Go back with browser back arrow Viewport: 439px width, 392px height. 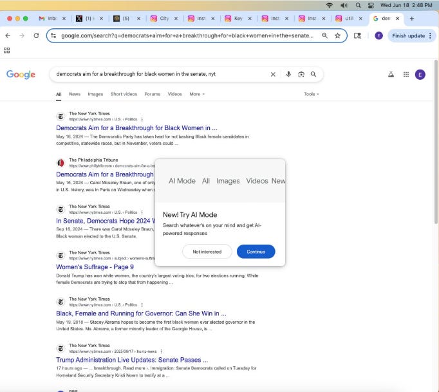(x=8, y=35)
